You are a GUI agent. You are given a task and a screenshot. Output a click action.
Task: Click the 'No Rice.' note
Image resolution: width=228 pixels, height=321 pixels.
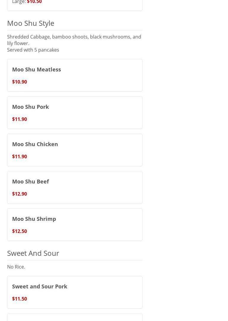[x=16, y=267]
